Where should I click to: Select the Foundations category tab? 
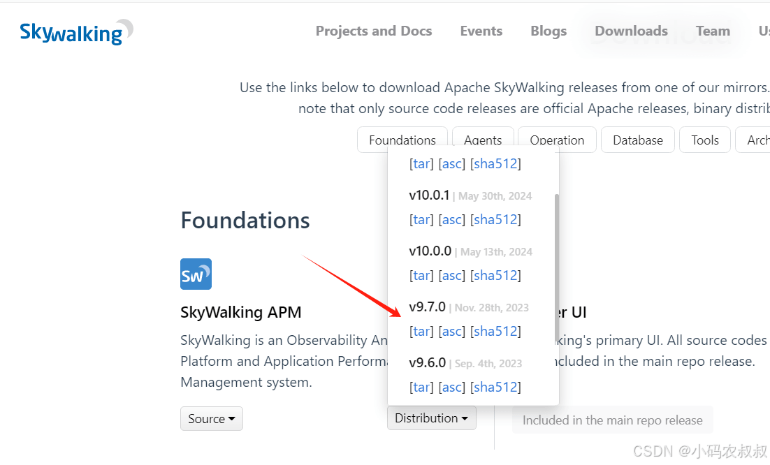tap(402, 140)
